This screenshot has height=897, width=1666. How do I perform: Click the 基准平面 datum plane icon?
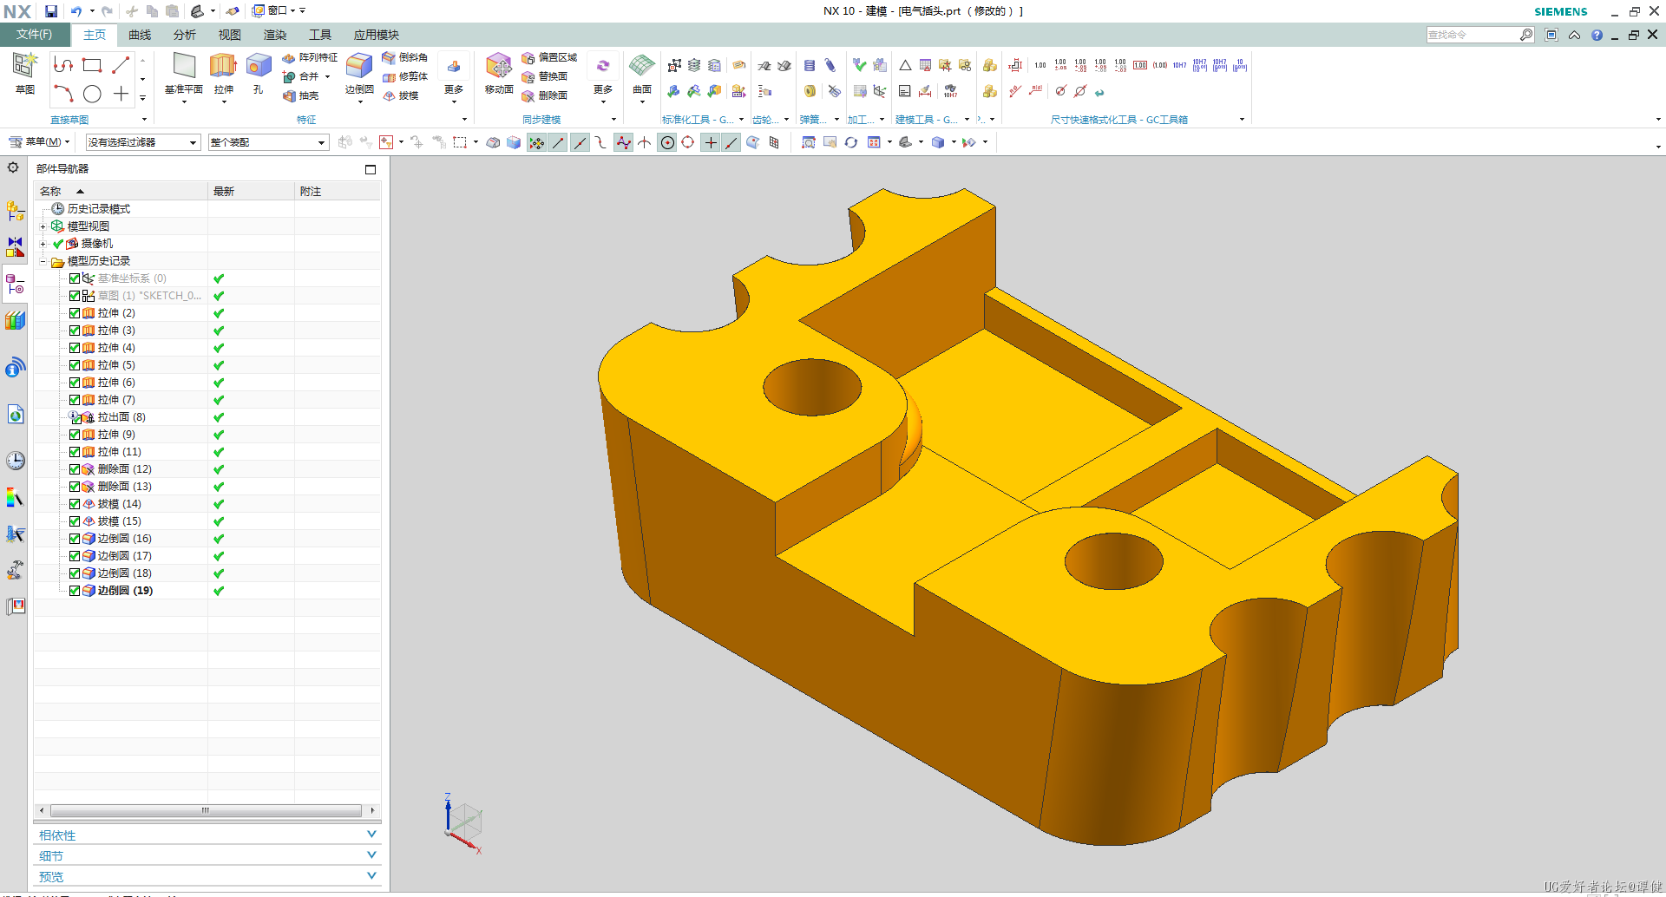click(184, 66)
